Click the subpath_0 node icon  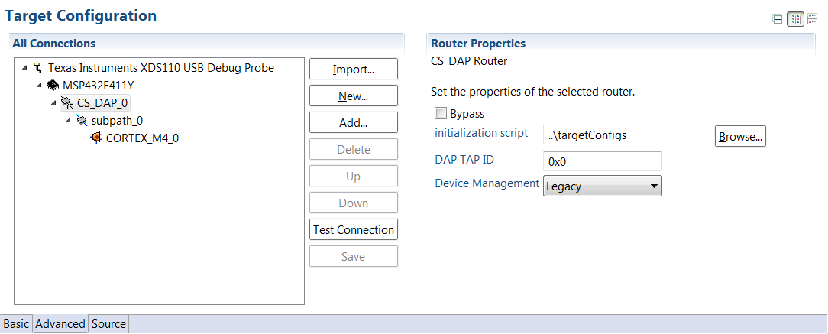[x=81, y=121]
